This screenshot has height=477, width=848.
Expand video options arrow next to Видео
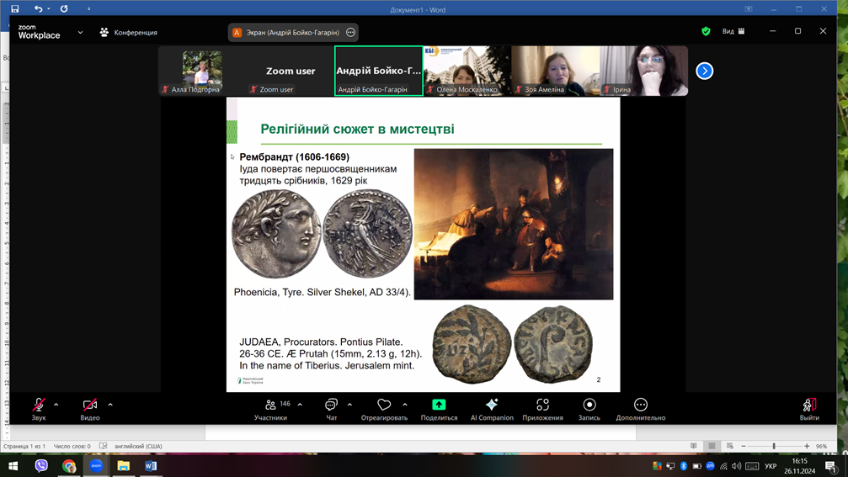click(x=110, y=405)
